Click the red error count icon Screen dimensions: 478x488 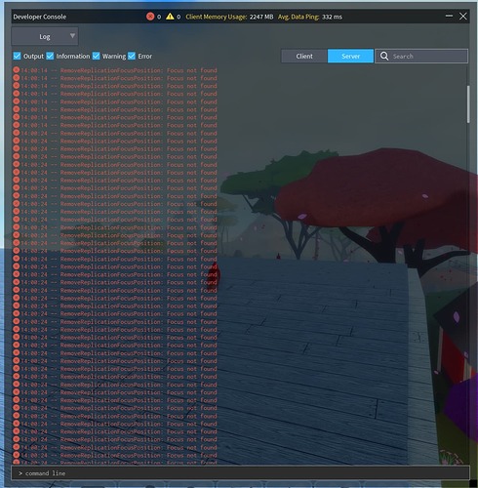(x=150, y=17)
